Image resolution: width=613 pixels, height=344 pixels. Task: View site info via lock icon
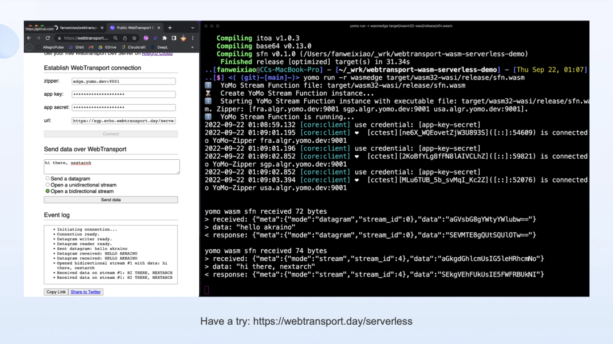click(60, 39)
